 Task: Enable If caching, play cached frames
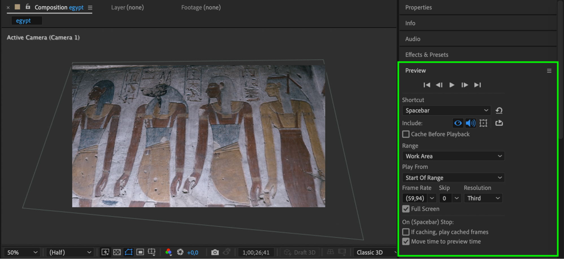[x=406, y=232]
